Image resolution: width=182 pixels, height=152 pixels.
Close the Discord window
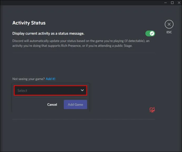(x=179, y=3)
